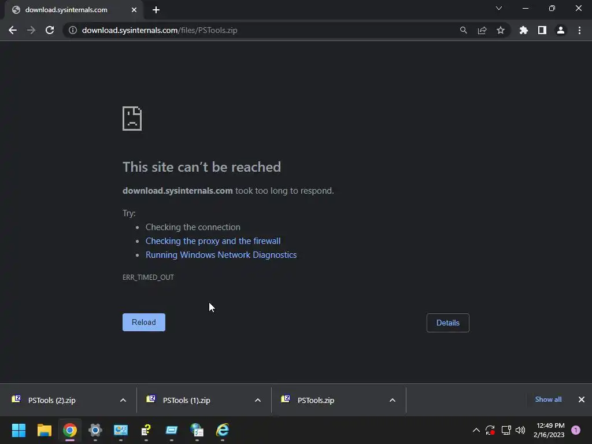Share this page icon
Screen dimensions: 592x444
(x=482, y=30)
